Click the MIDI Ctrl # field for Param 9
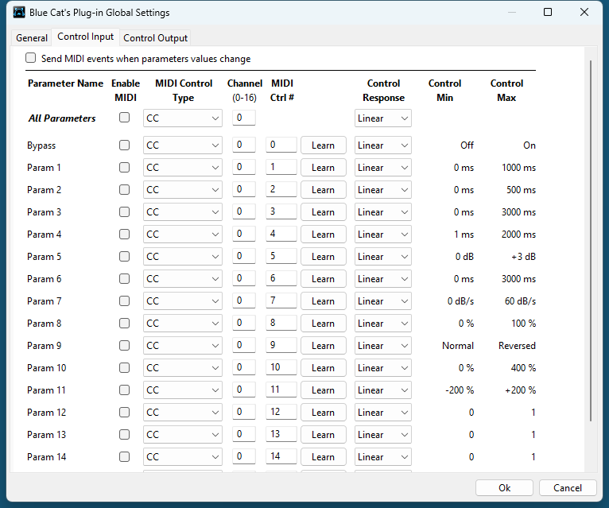 pos(281,346)
